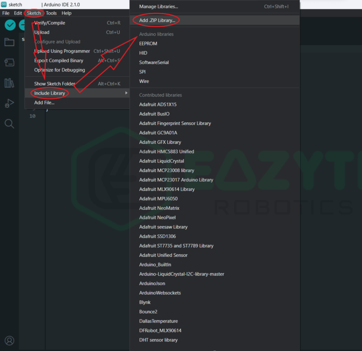Click the Include Library menu entry

pos(77,93)
